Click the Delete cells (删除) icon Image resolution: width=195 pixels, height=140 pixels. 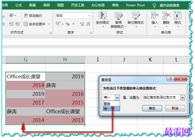[x=166, y=16]
